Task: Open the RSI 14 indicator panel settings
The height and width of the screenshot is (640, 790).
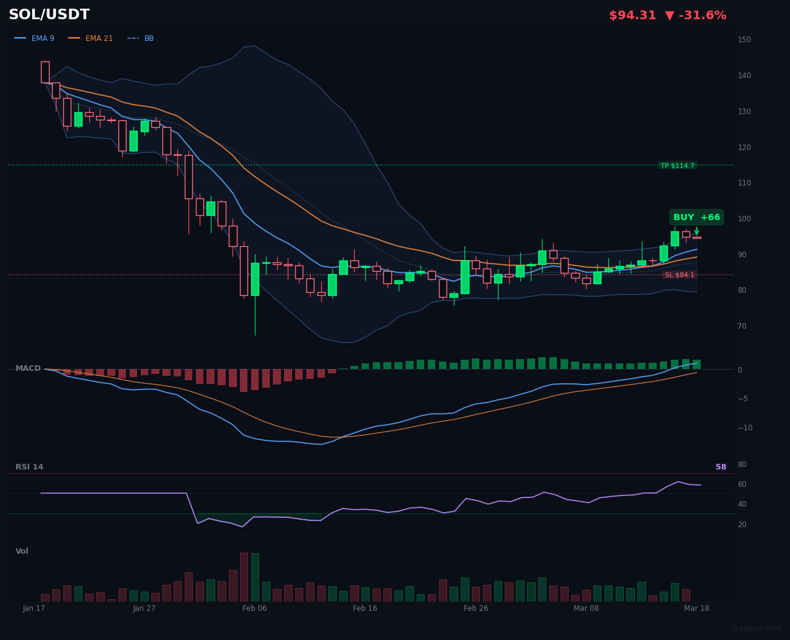Action: pyautogui.click(x=31, y=466)
